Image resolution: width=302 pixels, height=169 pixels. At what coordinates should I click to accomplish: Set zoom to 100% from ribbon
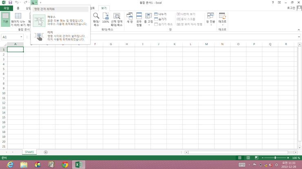pyautogui.click(x=106, y=18)
